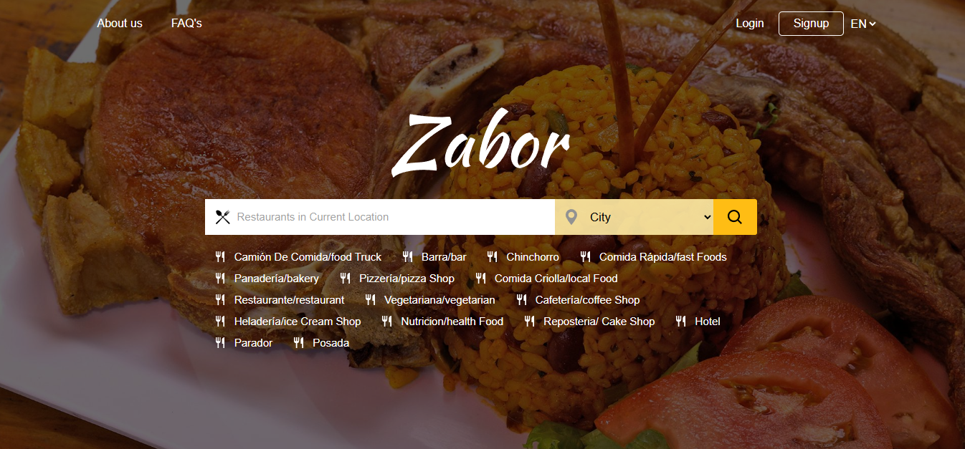This screenshot has height=449, width=965.
Task: Click the yellow magnifier search button
Action: coord(735,217)
